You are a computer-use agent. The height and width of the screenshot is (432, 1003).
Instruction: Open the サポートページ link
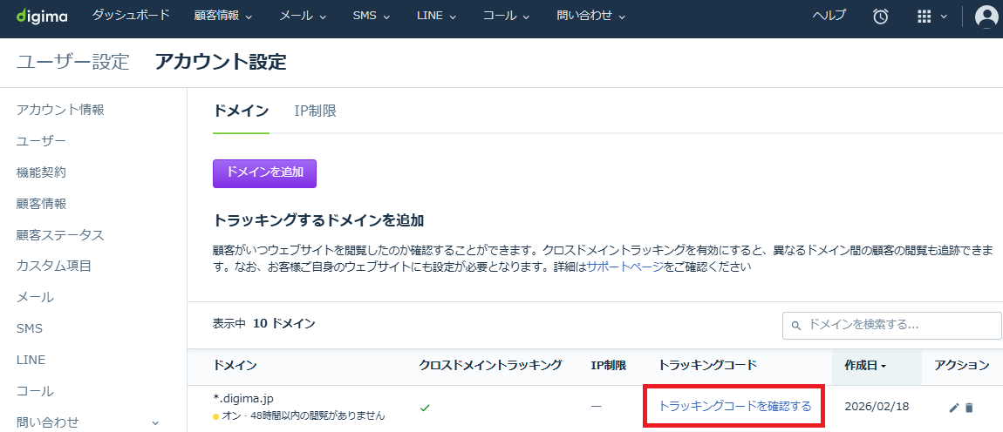(625, 267)
